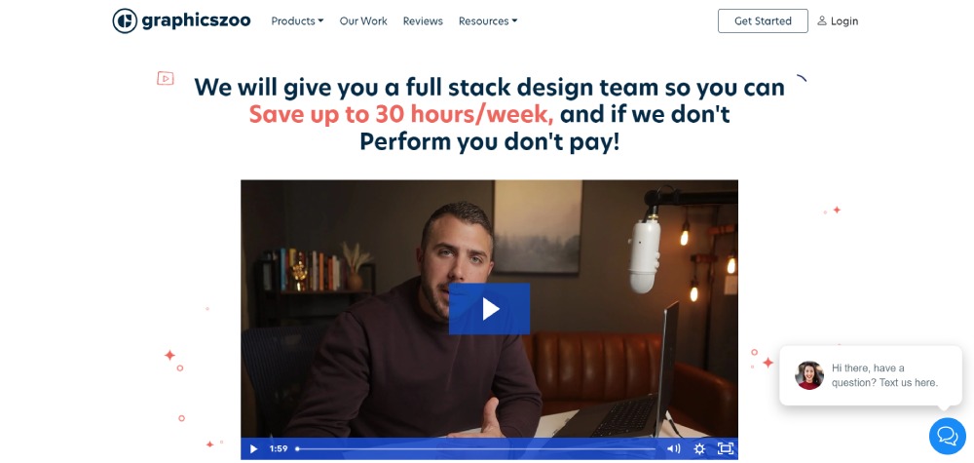Click the Get Started button
The height and width of the screenshot is (463, 974).
pyautogui.click(x=763, y=21)
